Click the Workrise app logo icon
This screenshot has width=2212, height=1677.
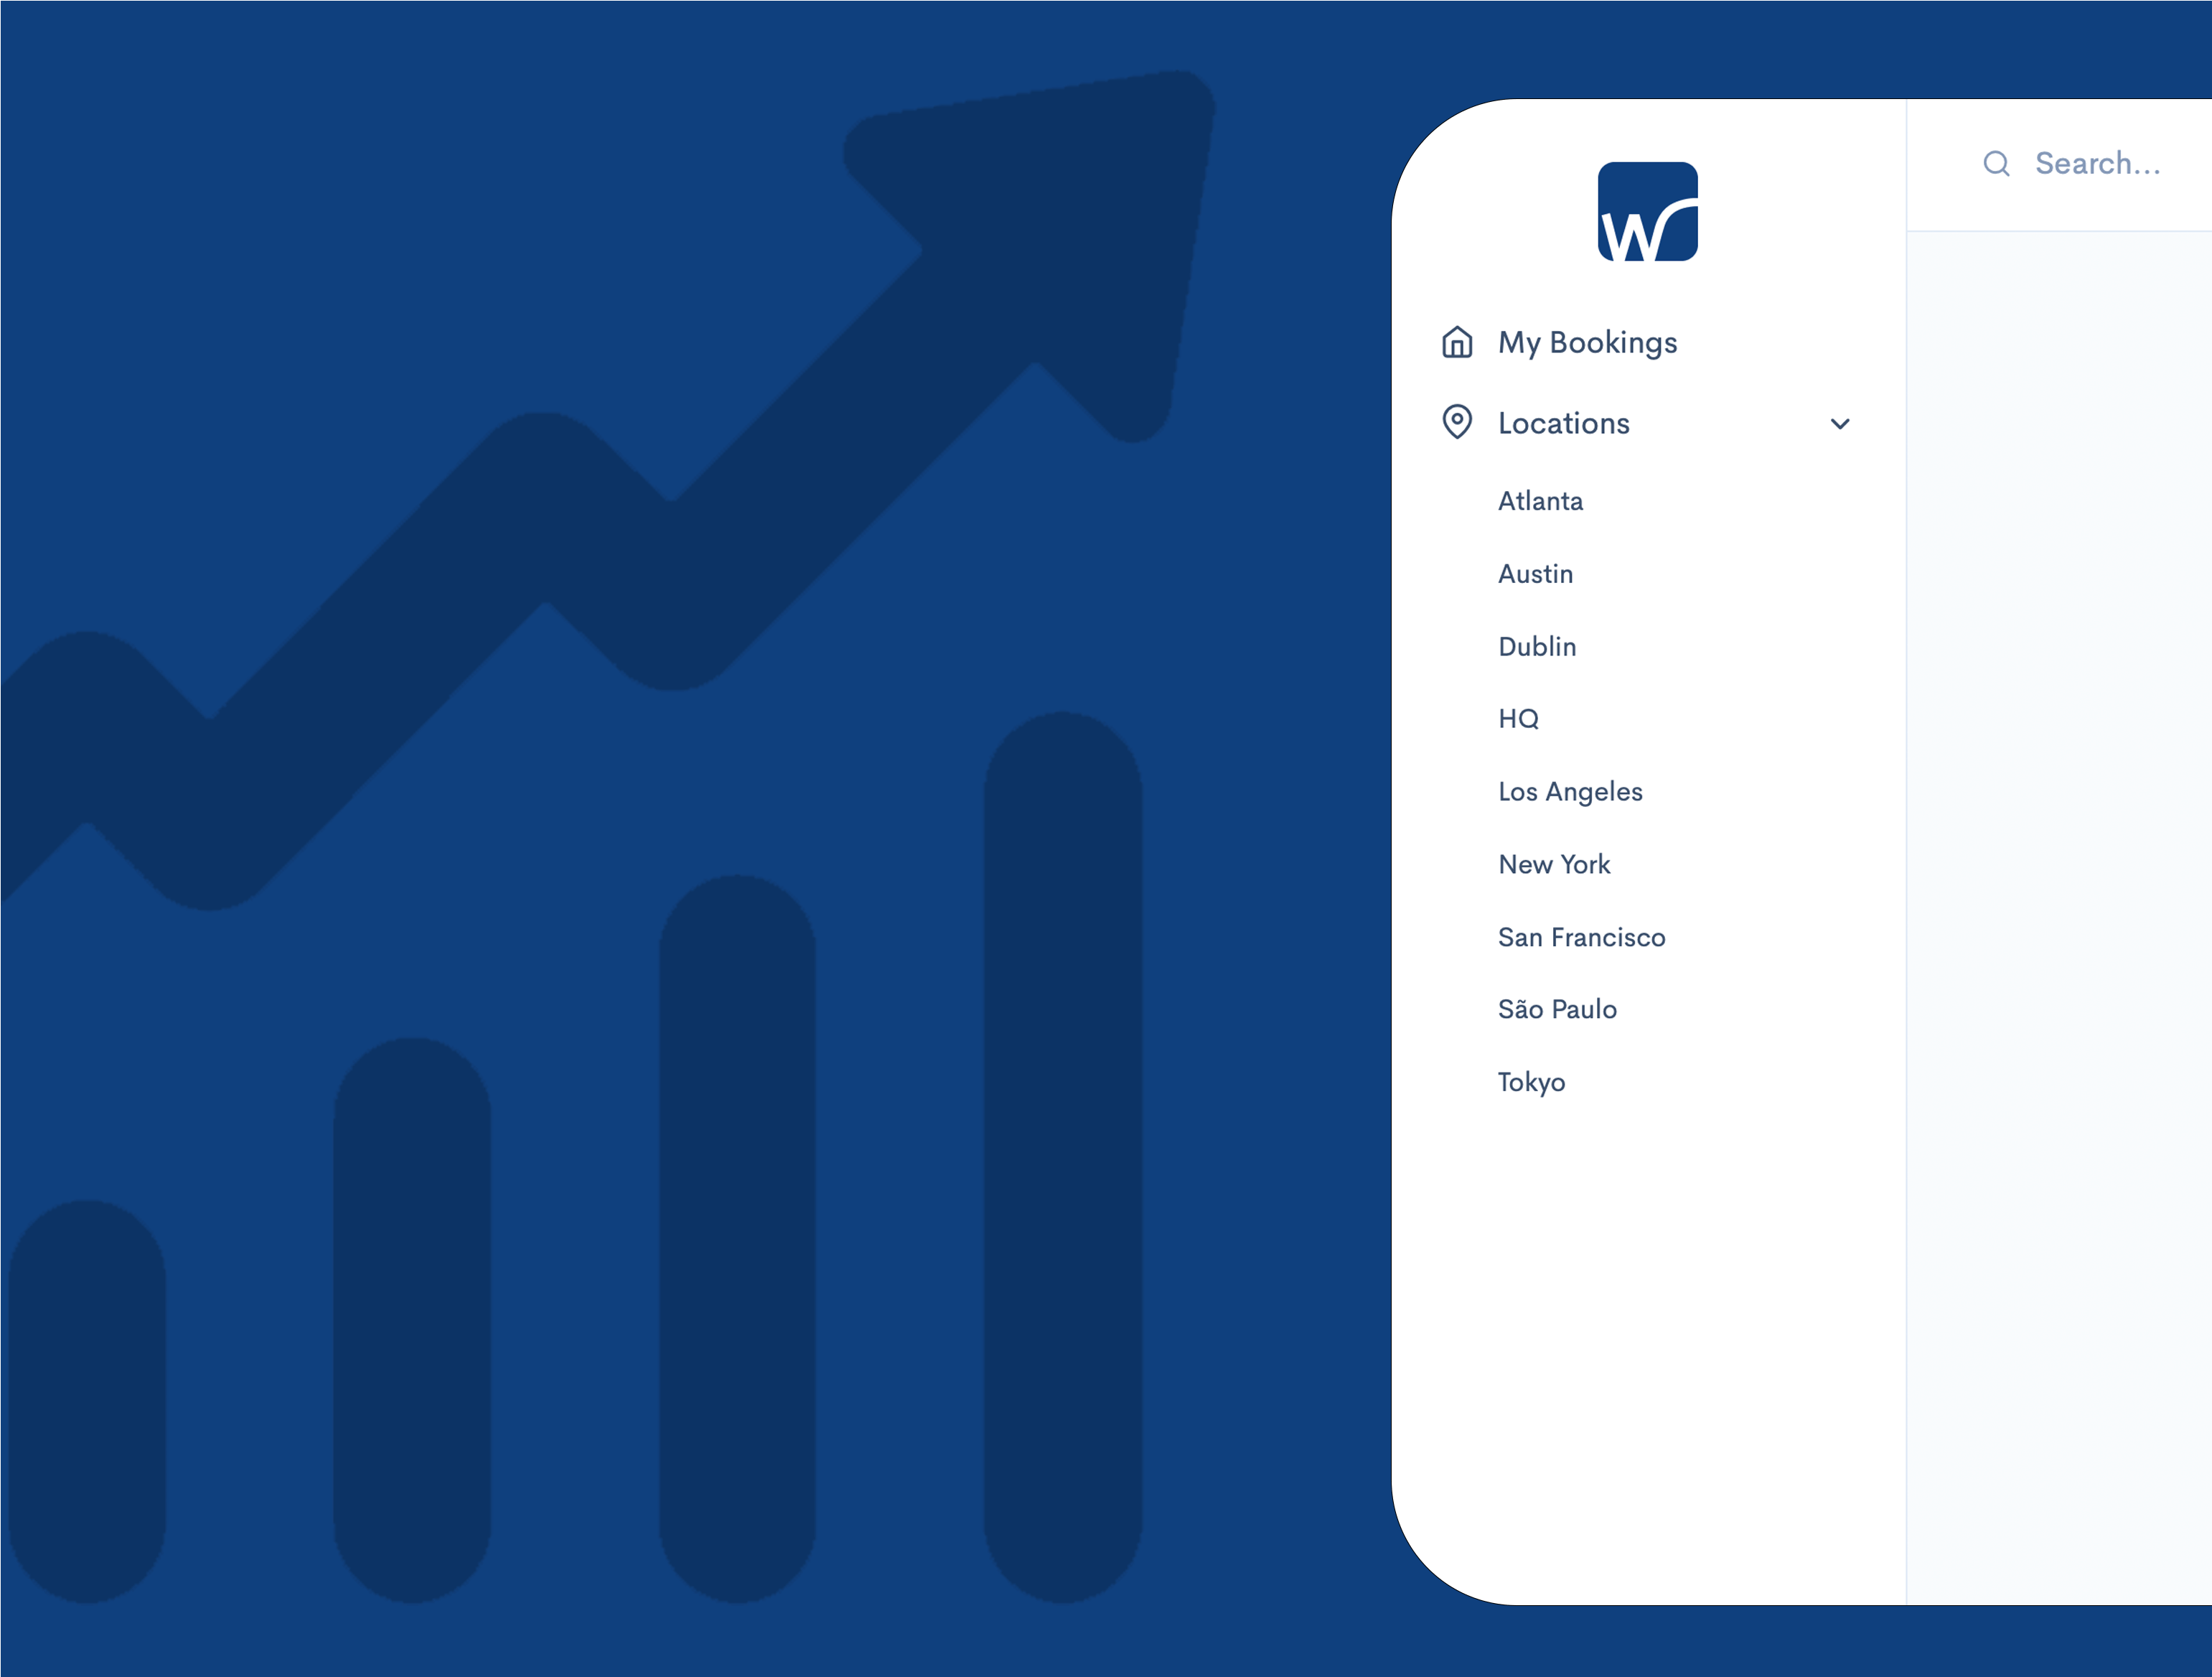(1645, 210)
